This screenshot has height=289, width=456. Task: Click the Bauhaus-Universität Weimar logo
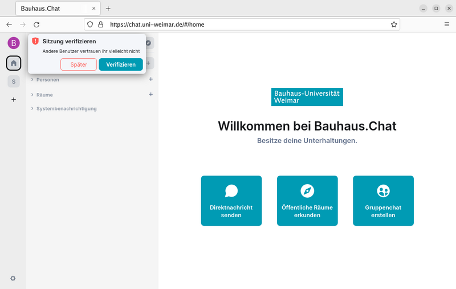click(307, 97)
